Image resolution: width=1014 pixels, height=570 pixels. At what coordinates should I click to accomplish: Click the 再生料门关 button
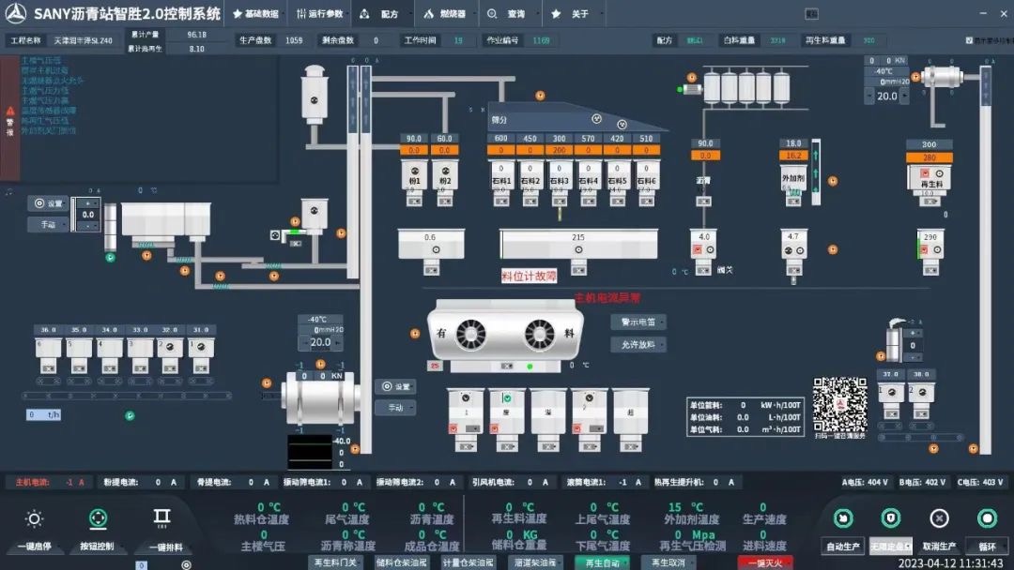coord(335,562)
